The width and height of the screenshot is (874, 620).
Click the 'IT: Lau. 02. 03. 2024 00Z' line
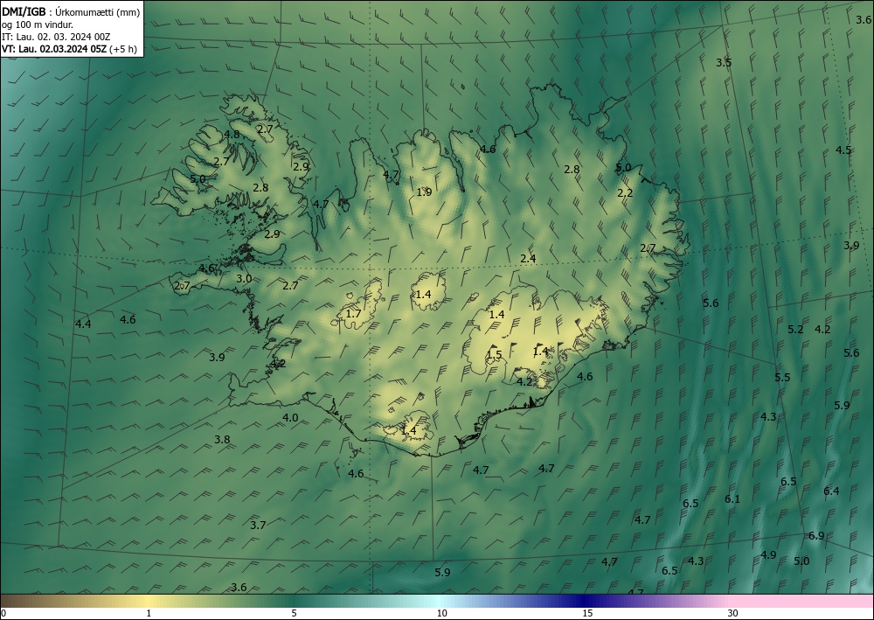click(x=56, y=37)
